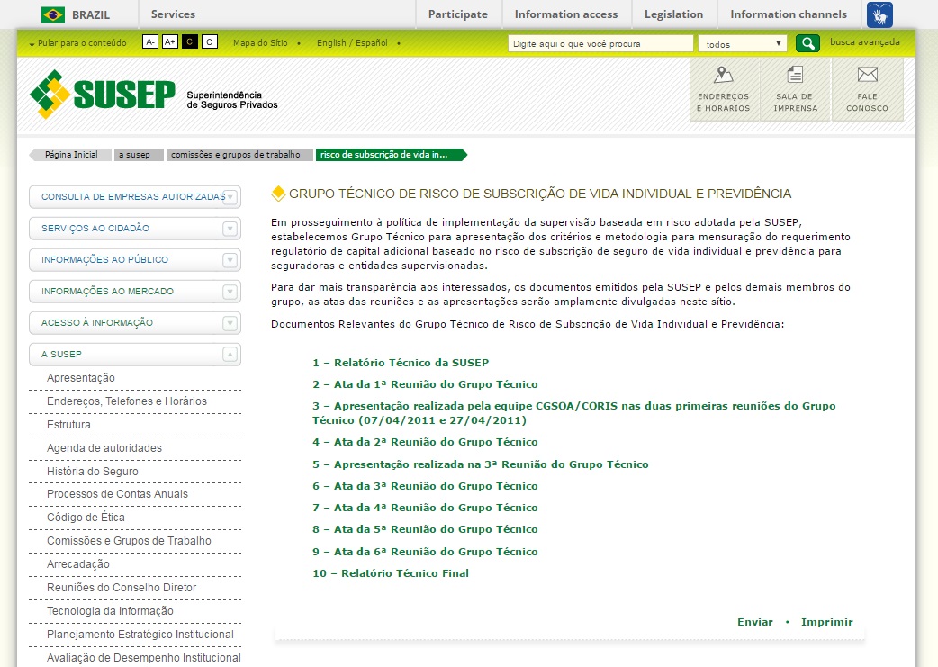Open Relatório Técnico da SUSEP document
This screenshot has height=667, width=938.
(401, 363)
